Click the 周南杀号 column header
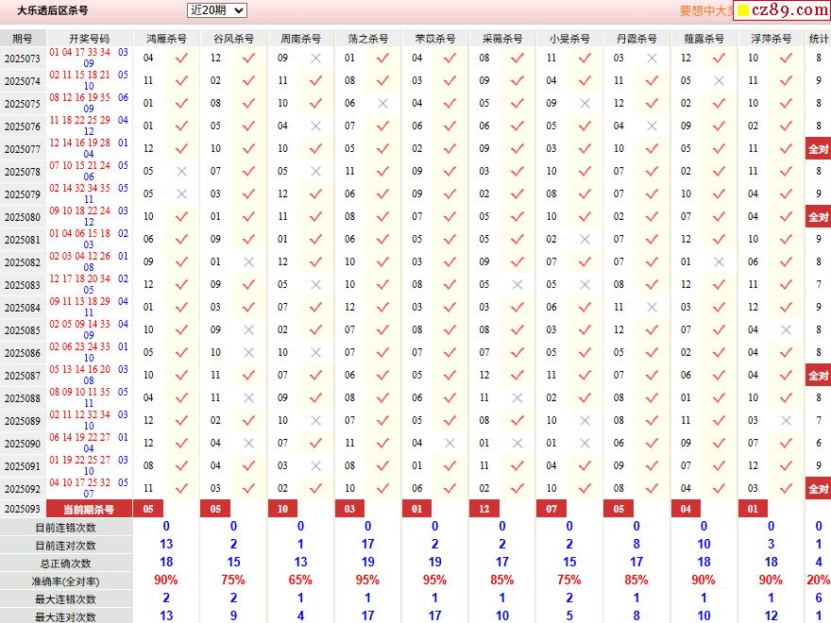This screenshot has height=623, width=831. 300,39
